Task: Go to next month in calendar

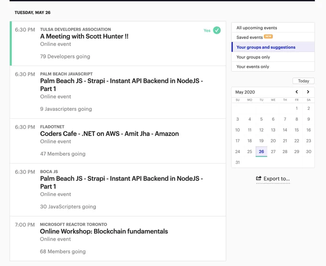Action: click(308, 92)
